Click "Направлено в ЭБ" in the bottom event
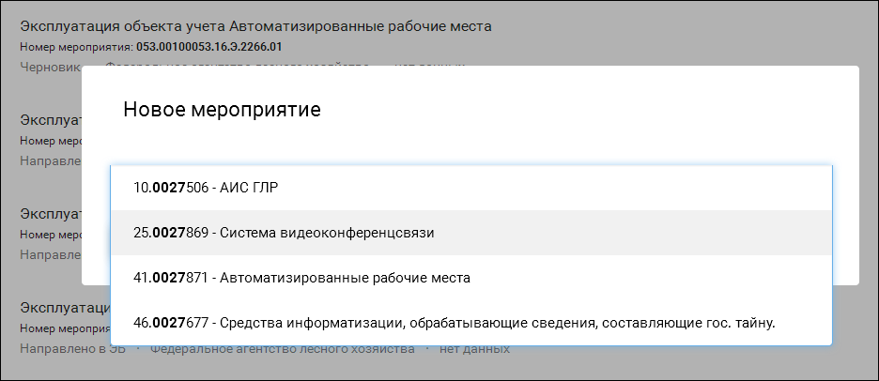 coord(73,349)
